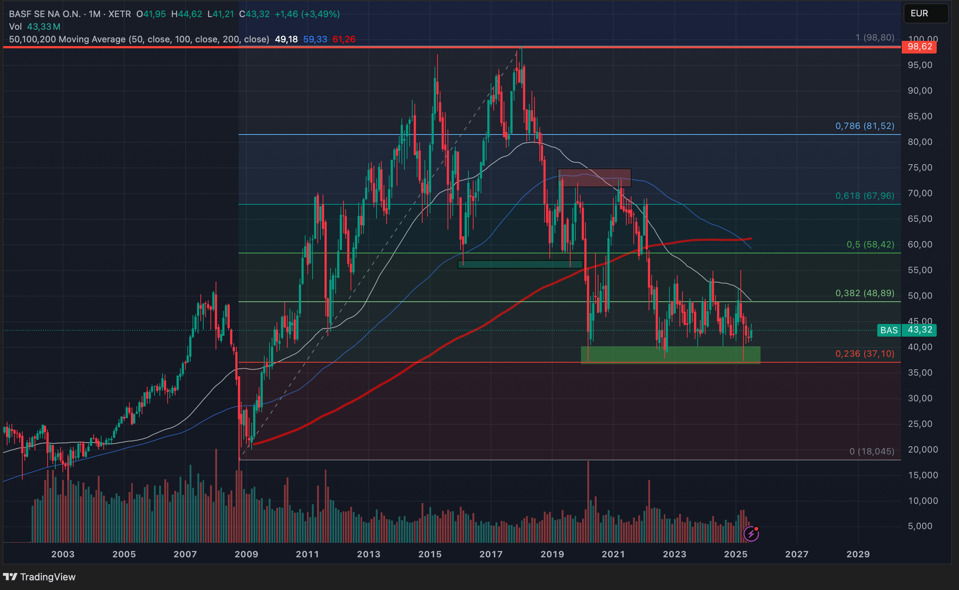Viewport: 959px width, 590px height.
Task: Click the red 98,62 price label
Action: click(x=919, y=47)
